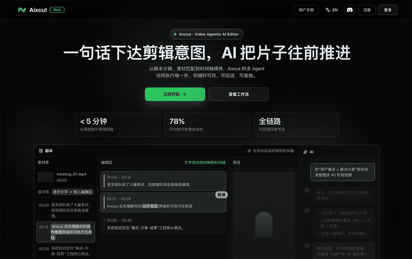Select the meeting_01.mp4 thumbnail
This screenshot has width=412, height=259.
[x=46, y=177]
